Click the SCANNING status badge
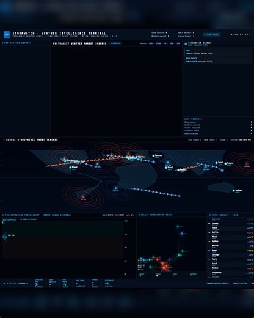 [x=115, y=43]
